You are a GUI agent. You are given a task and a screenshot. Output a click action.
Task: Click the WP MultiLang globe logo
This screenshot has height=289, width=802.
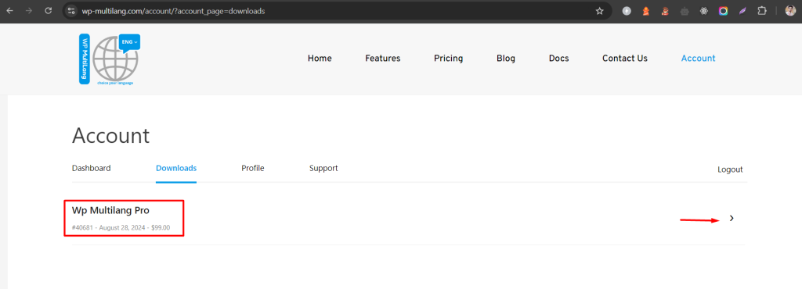[x=110, y=59]
